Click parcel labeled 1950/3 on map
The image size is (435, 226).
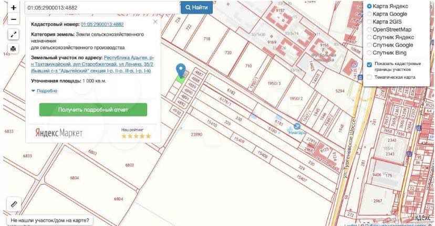274,83
